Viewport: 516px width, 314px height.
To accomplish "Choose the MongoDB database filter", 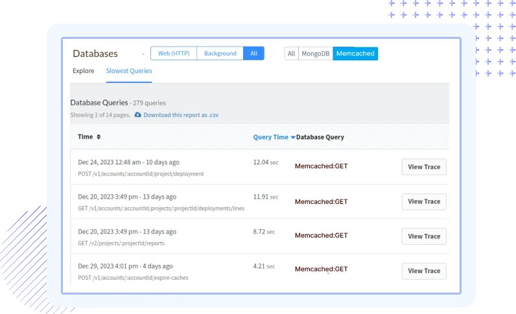I will pos(315,54).
